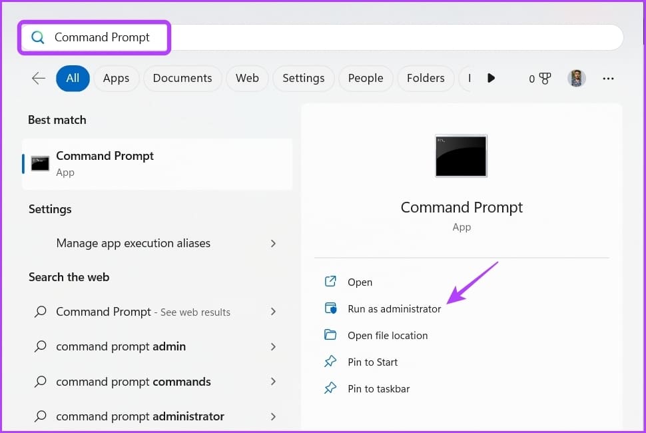Click the shield icon for Run as administrator

point(330,308)
